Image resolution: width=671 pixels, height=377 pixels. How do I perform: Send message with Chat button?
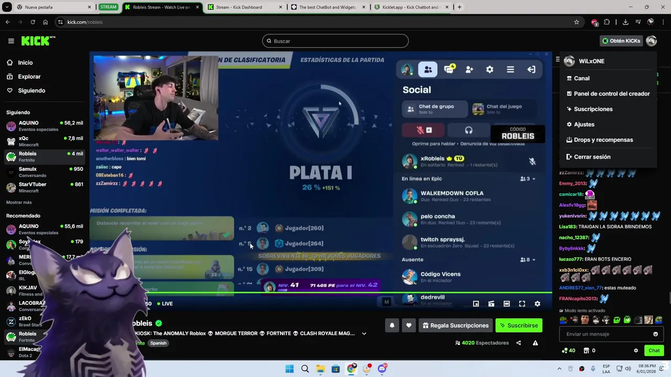tap(654, 351)
